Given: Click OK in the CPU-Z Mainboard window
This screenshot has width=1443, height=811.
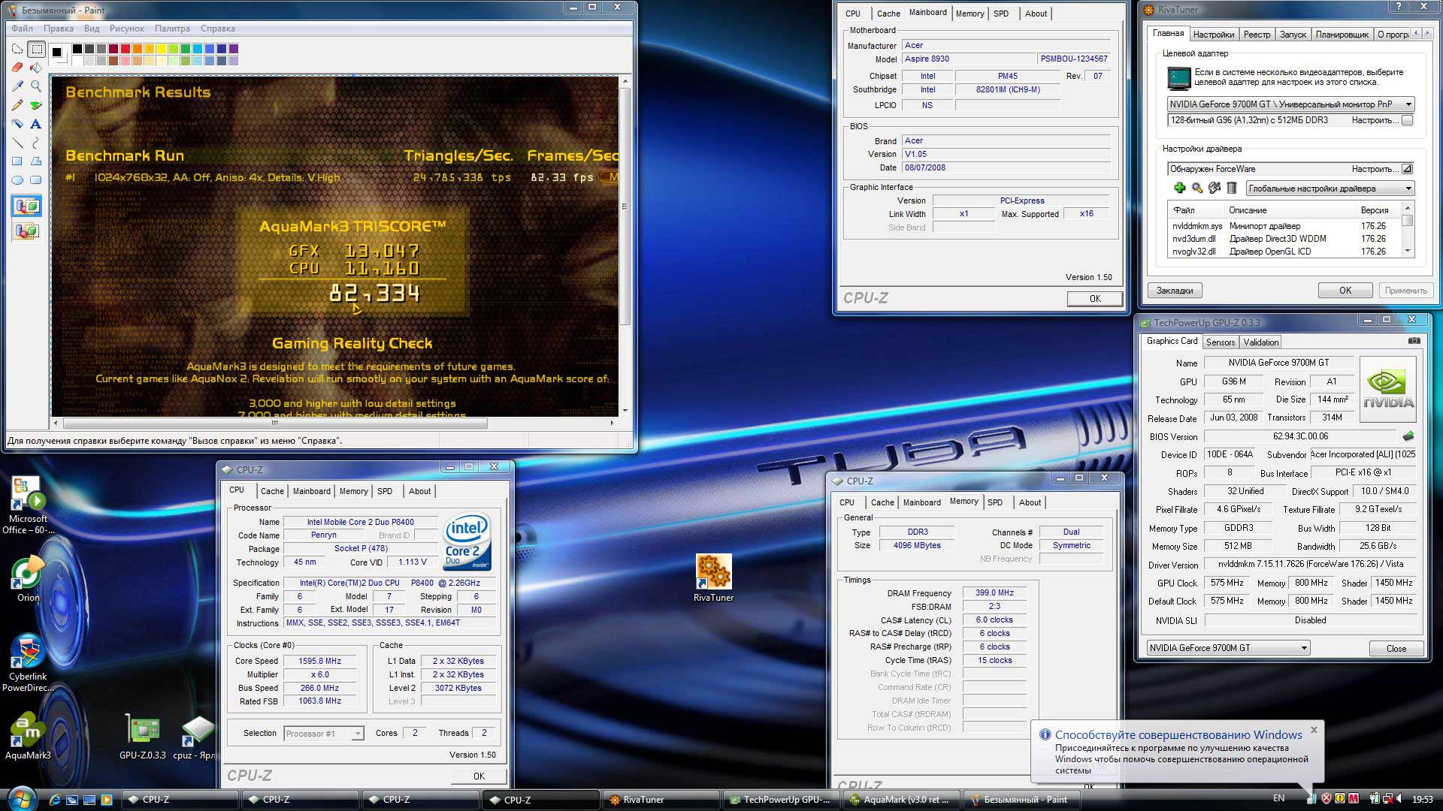Looking at the screenshot, I should coord(1095,299).
